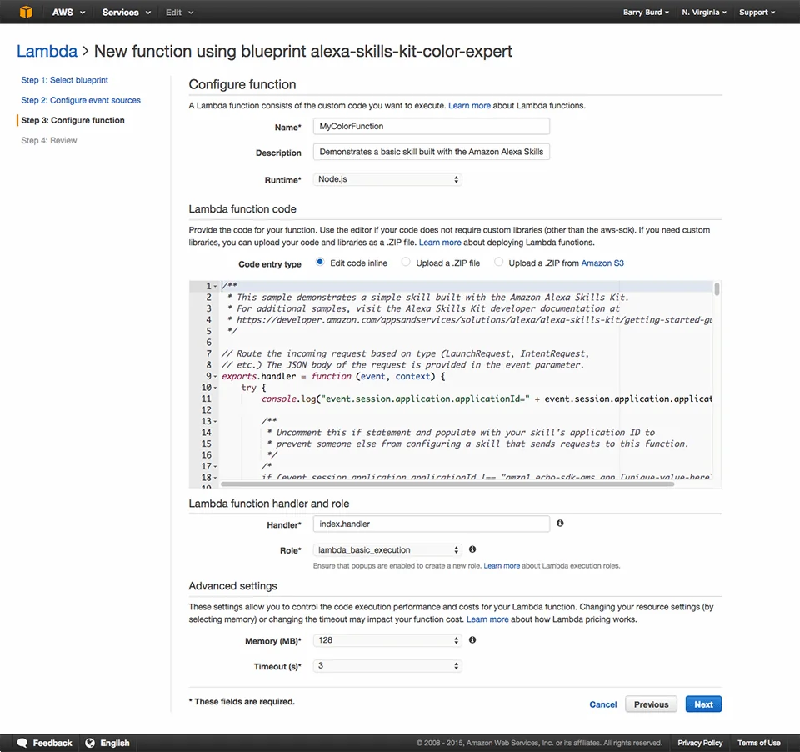Click Learn more about Lambda pricing
This screenshot has width=800, height=752.
(487, 619)
